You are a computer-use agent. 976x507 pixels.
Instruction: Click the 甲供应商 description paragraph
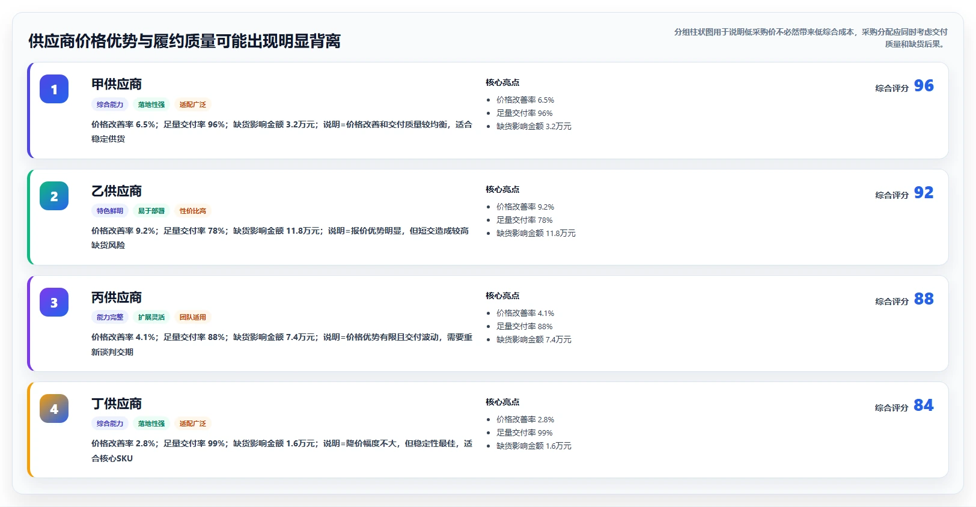[x=282, y=132]
